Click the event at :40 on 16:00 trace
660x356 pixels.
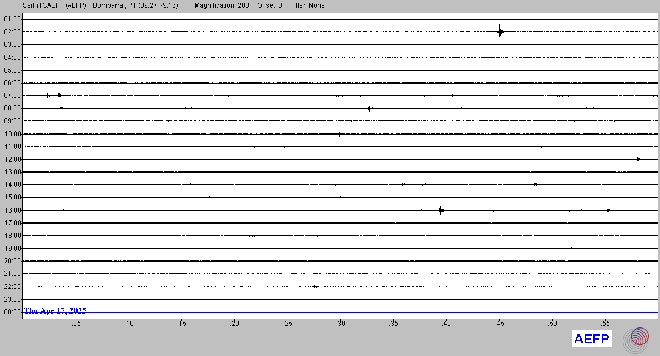441,210
